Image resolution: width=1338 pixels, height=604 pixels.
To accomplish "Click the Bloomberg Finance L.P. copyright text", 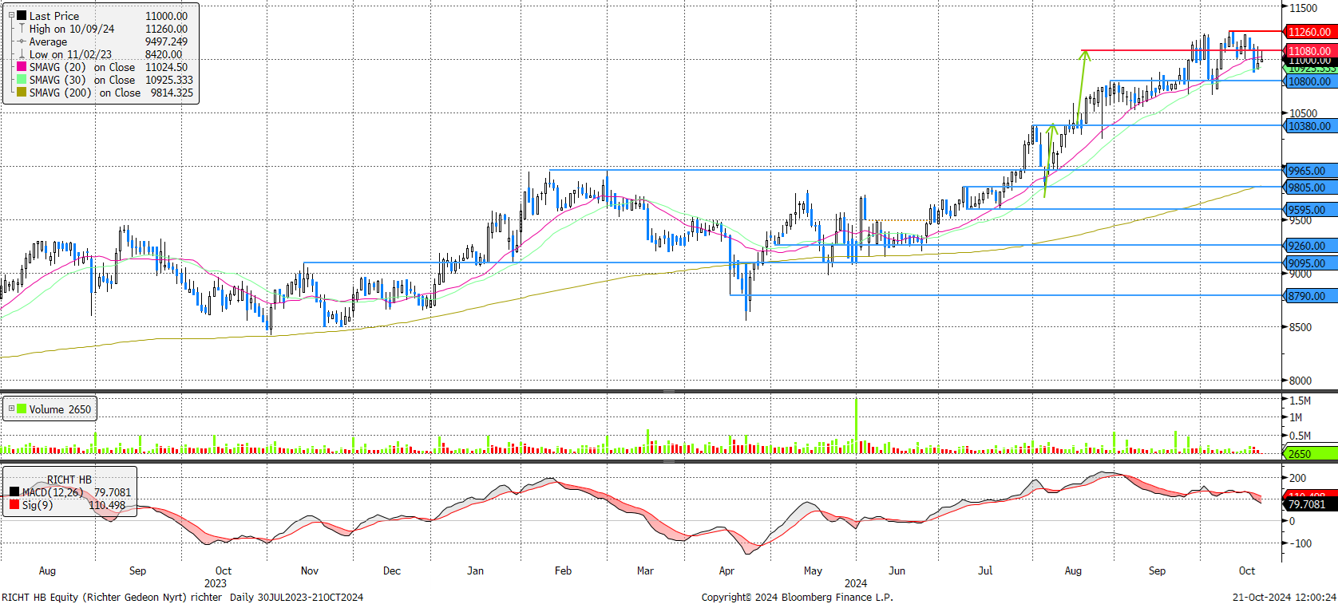I will pos(798,597).
